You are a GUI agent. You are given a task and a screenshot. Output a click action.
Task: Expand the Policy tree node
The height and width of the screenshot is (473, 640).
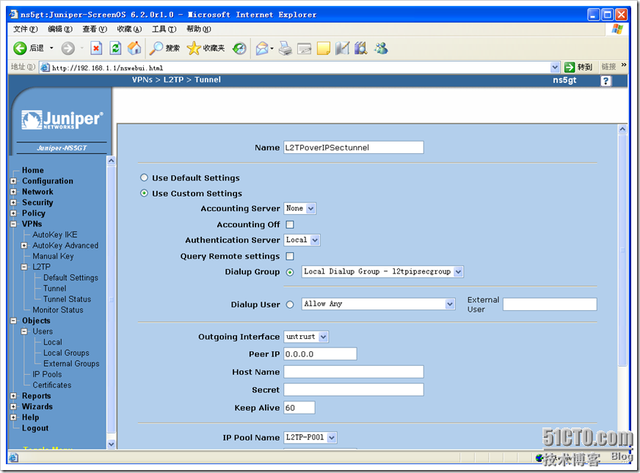(13, 213)
